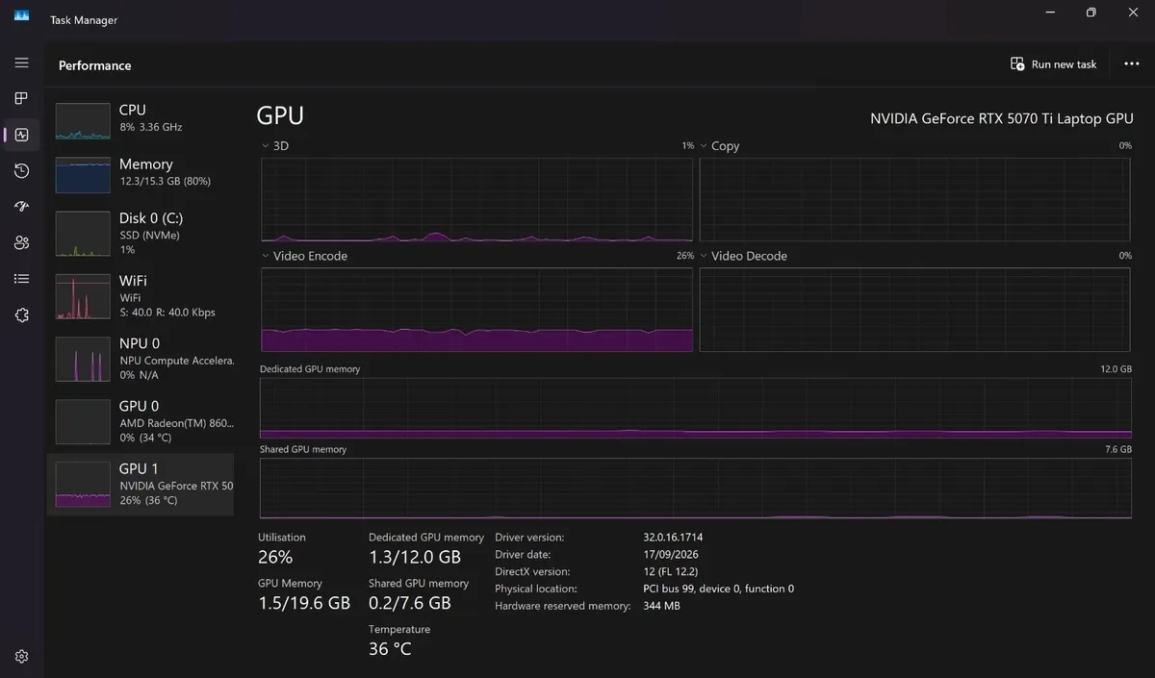Open the Users page icon
The image size is (1155, 678).
point(21,242)
